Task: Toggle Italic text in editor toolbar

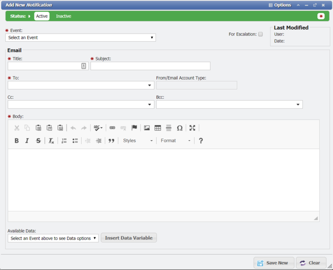Action: pos(27,141)
